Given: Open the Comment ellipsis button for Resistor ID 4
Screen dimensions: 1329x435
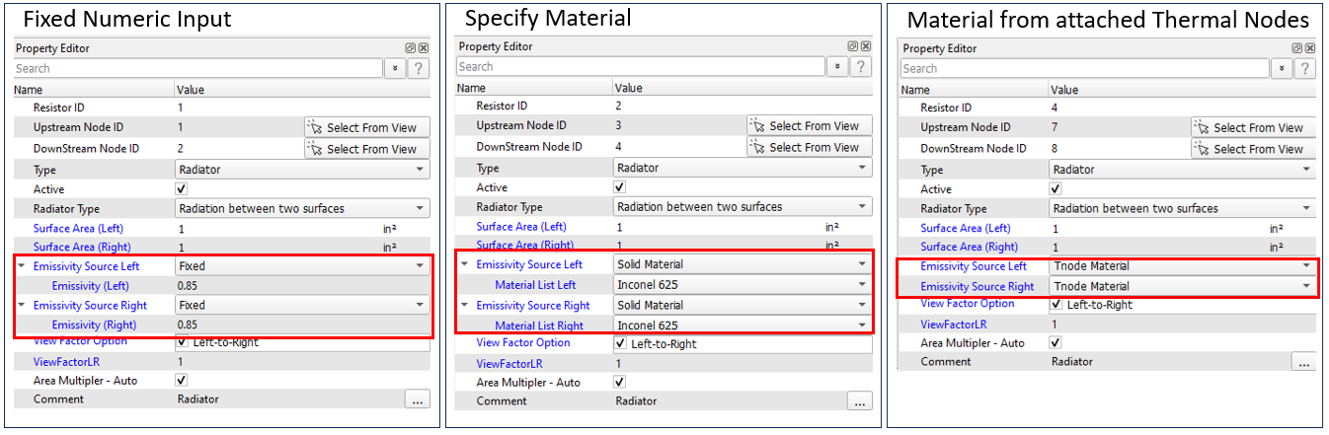Looking at the screenshot, I should (1304, 362).
